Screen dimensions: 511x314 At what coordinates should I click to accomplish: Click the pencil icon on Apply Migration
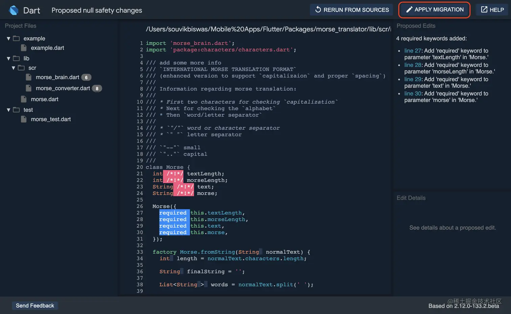(409, 9)
